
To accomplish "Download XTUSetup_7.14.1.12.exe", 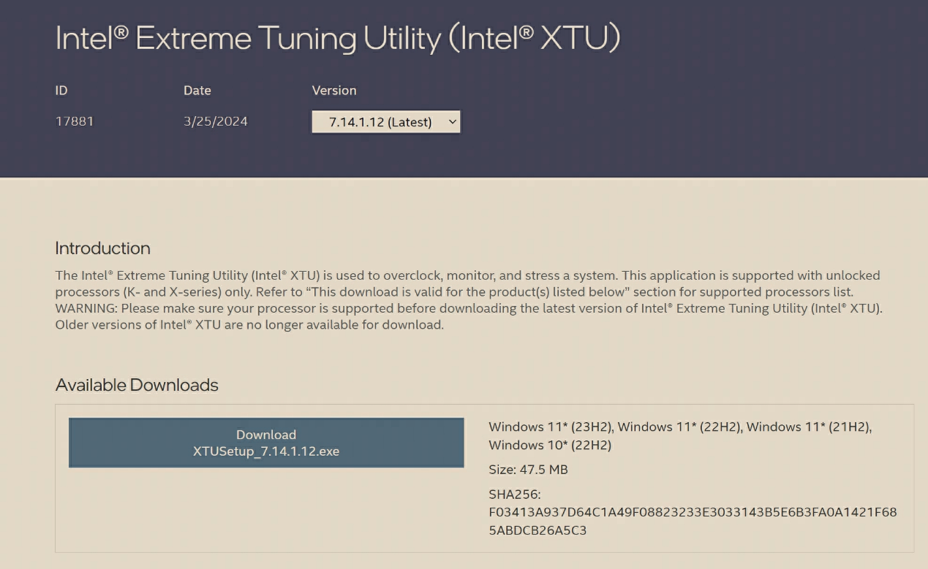I will (266, 443).
